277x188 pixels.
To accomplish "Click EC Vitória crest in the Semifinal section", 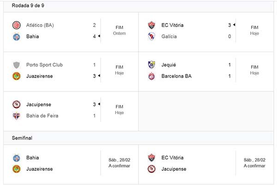I will pos(151,158).
